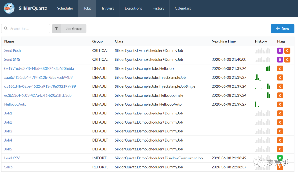The width and height of the screenshot is (298, 176).
Task: Click the Group column header
Action: (x=97, y=41)
